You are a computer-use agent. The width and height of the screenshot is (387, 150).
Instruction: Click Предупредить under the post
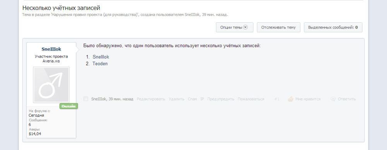coord(221,99)
